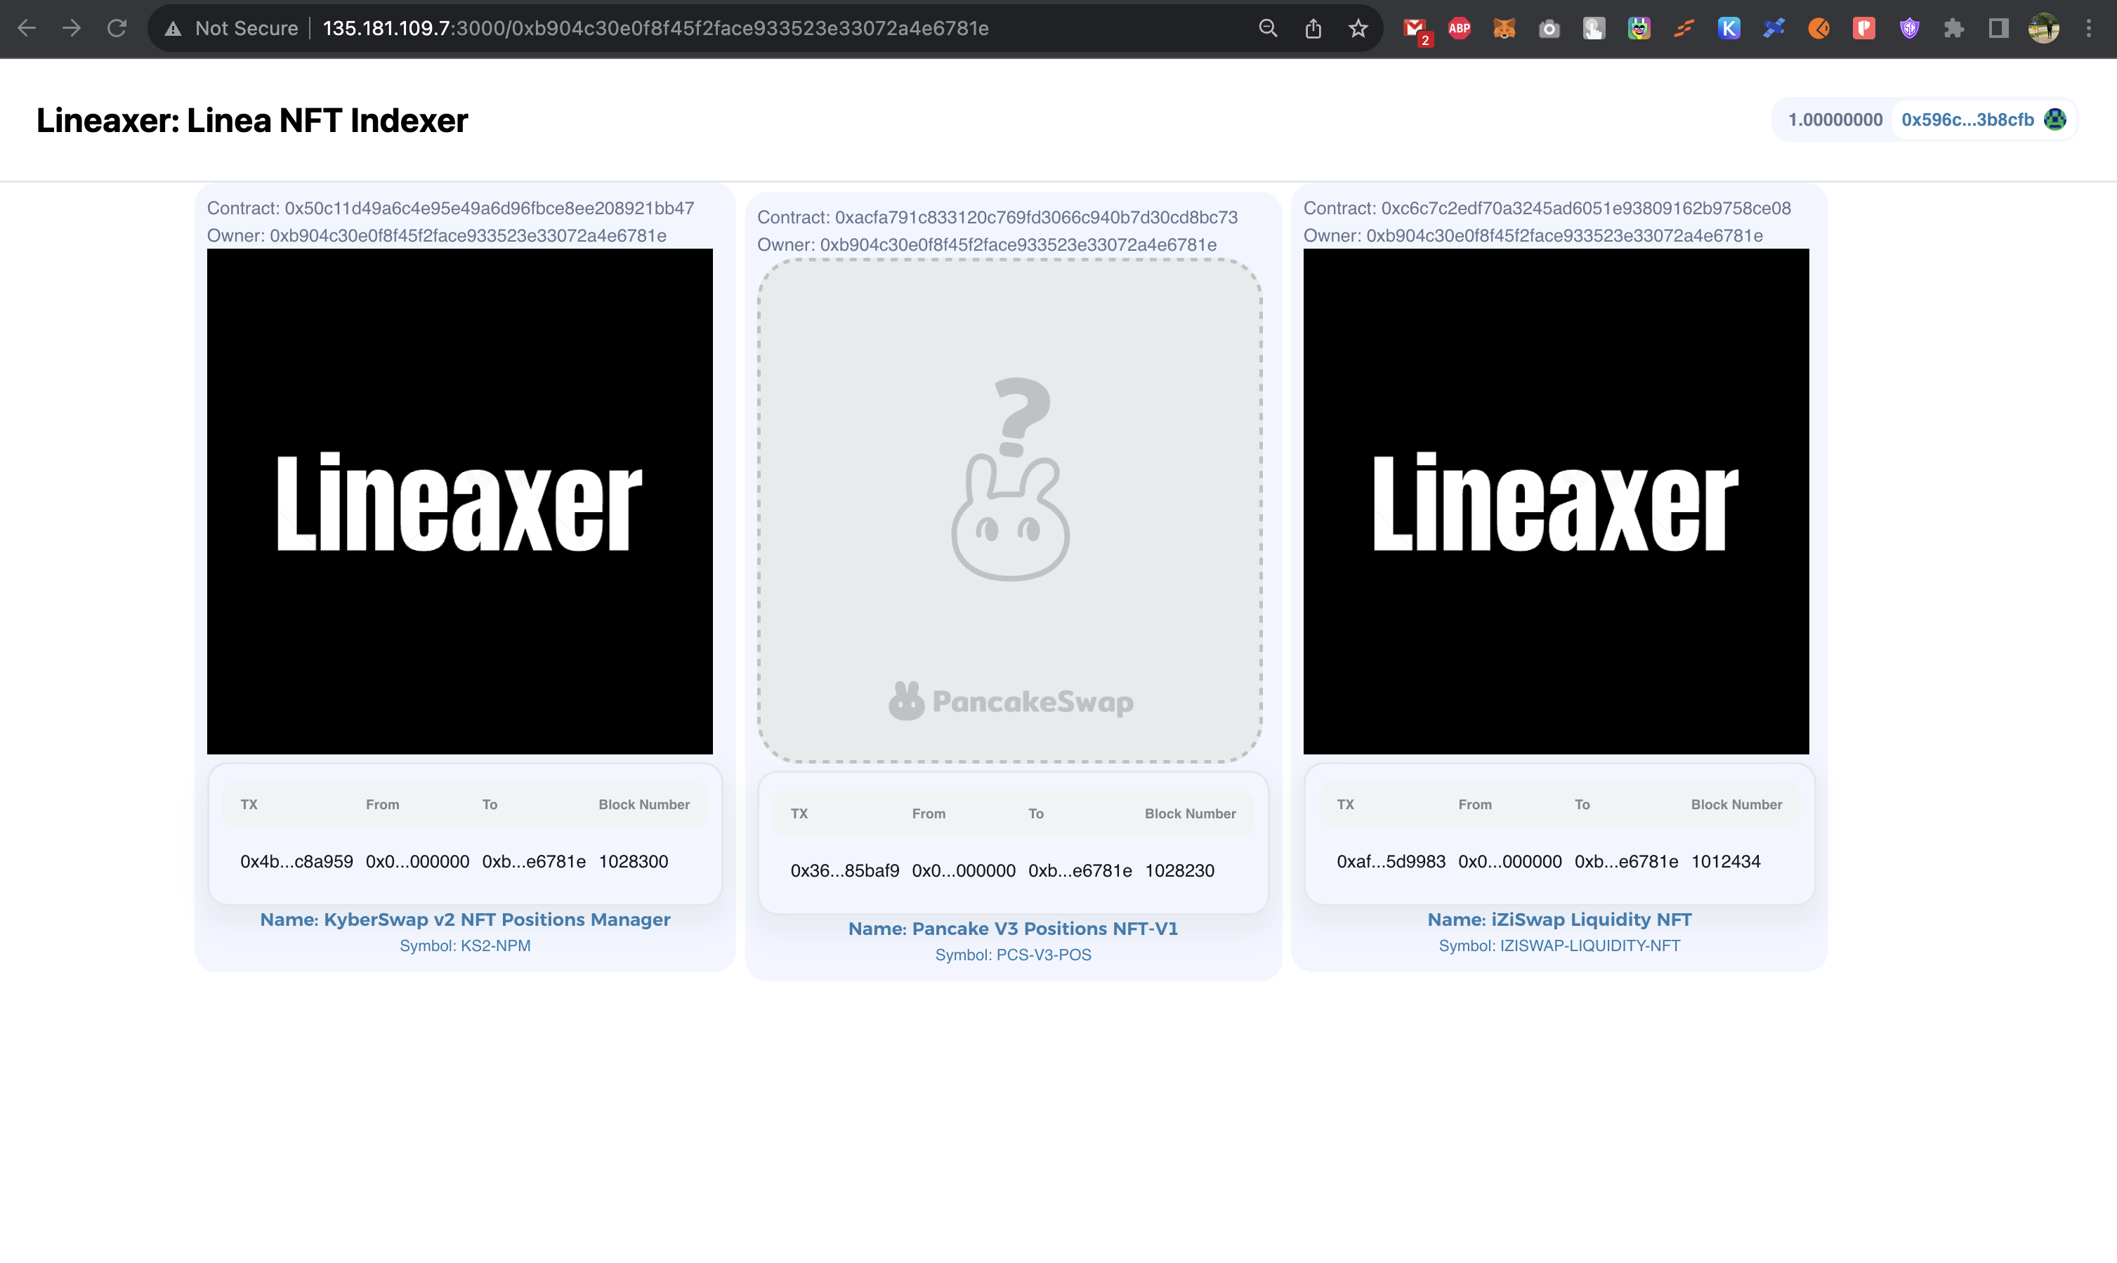Click the From header in iZiSwap table
The image size is (2117, 1263).
tap(1474, 804)
